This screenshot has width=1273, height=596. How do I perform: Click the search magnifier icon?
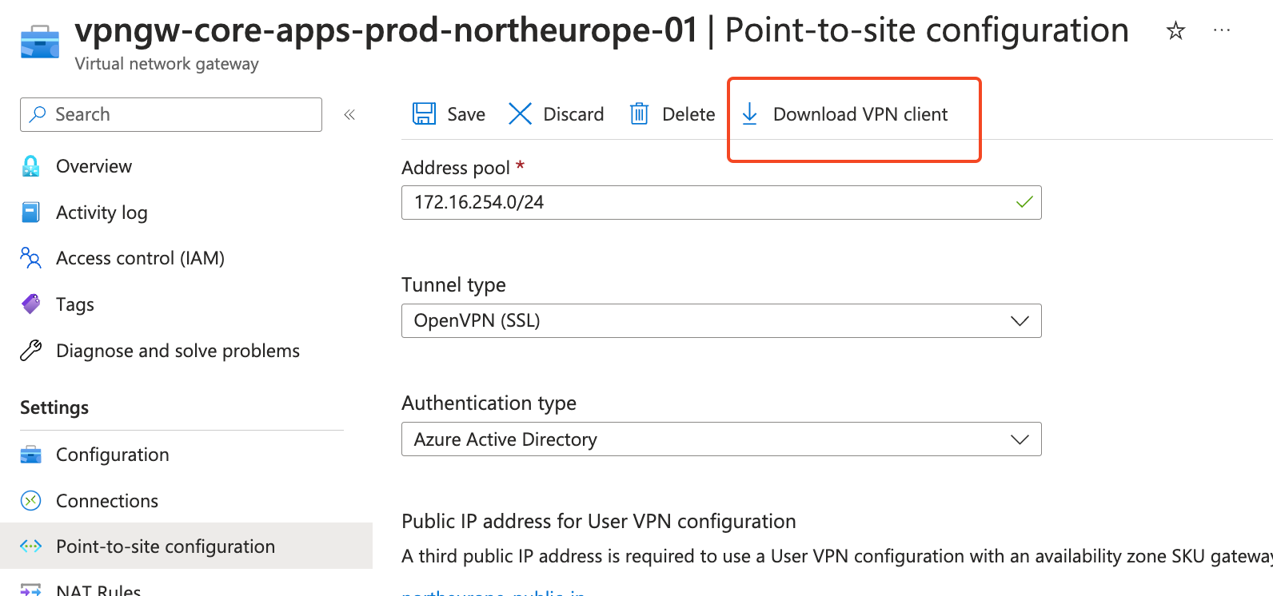(38, 114)
